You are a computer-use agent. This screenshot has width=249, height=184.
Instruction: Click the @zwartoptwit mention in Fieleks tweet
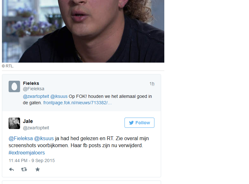(36, 96)
